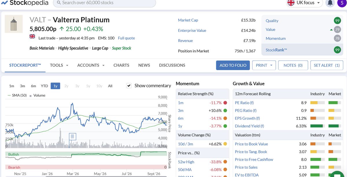Screen dimensions: 347x177
Task: Click the orange dot beside 52w High
Action: (225, 162)
